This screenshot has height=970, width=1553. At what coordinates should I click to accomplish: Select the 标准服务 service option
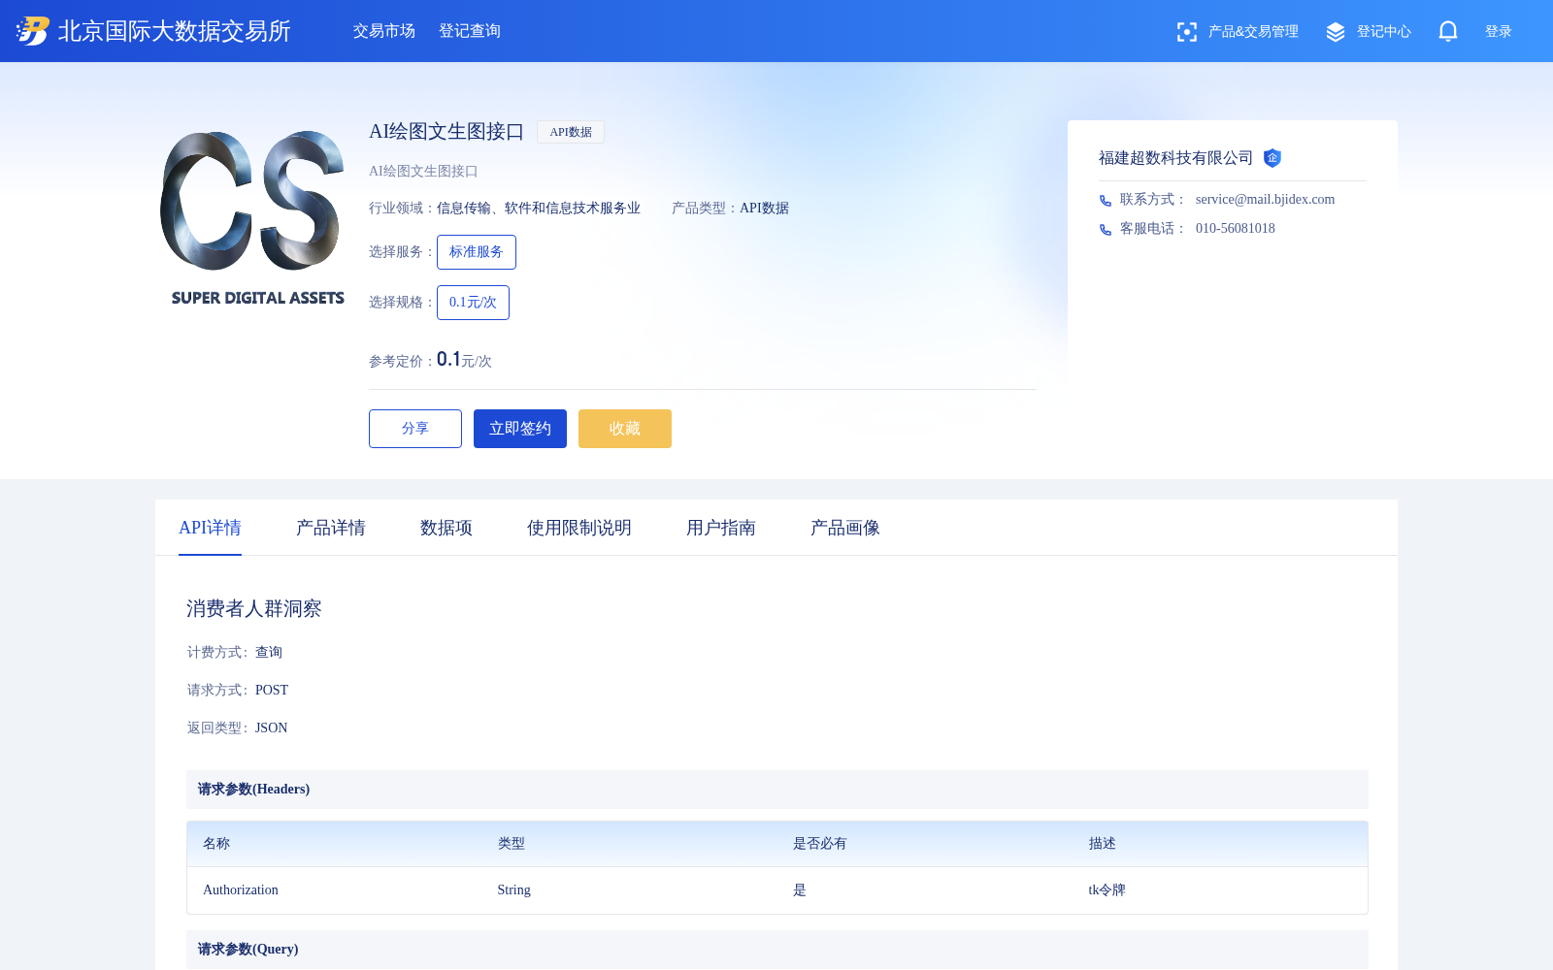click(x=477, y=252)
